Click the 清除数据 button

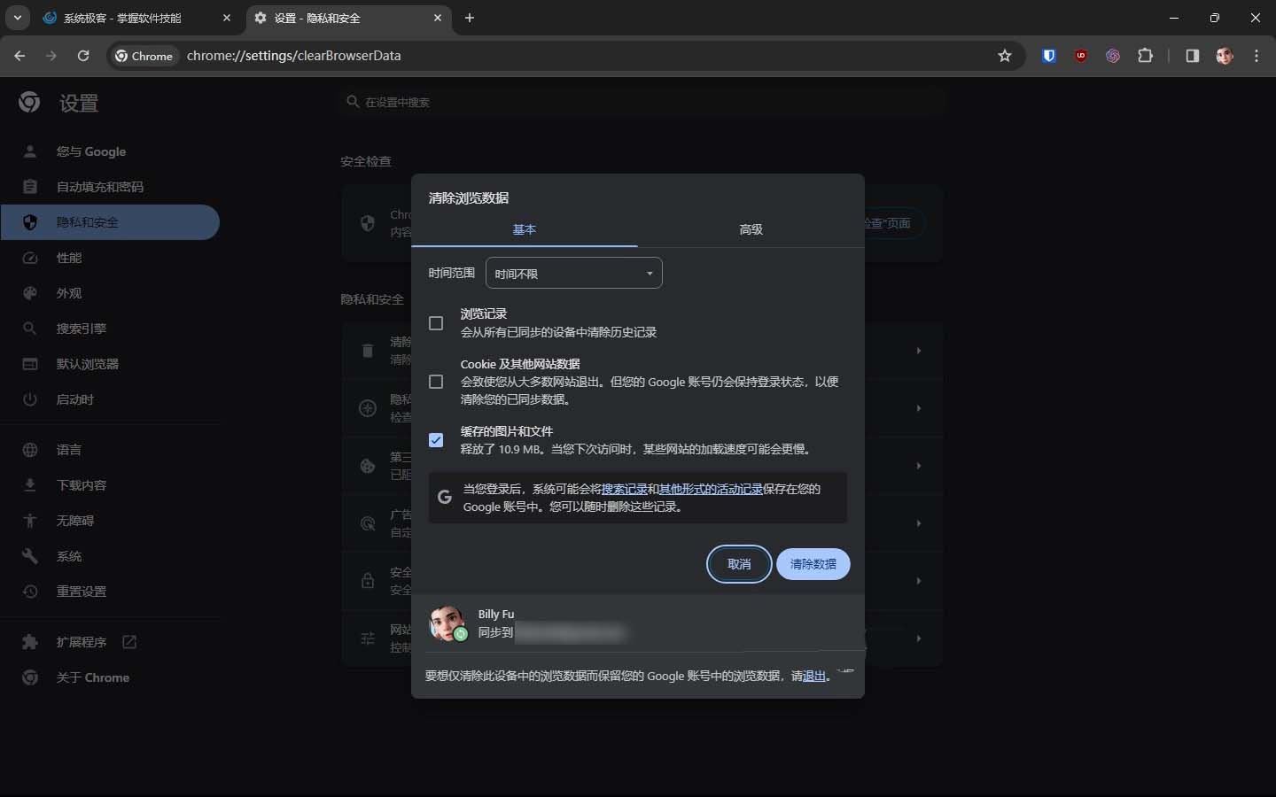(x=813, y=564)
